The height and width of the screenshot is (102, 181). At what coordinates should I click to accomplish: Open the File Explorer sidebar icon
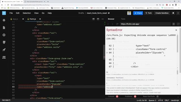click(x=4, y=27)
